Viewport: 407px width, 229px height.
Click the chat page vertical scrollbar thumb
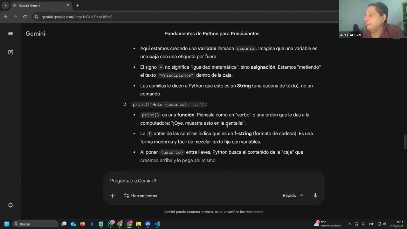405,142
